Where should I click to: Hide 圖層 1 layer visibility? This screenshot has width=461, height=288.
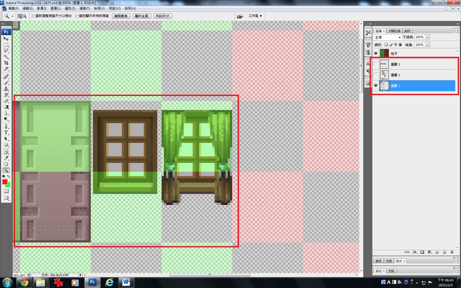(376, 86)
